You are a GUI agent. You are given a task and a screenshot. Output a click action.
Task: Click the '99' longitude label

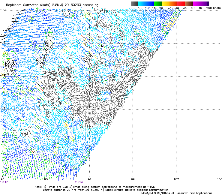(x=133, y=179)
